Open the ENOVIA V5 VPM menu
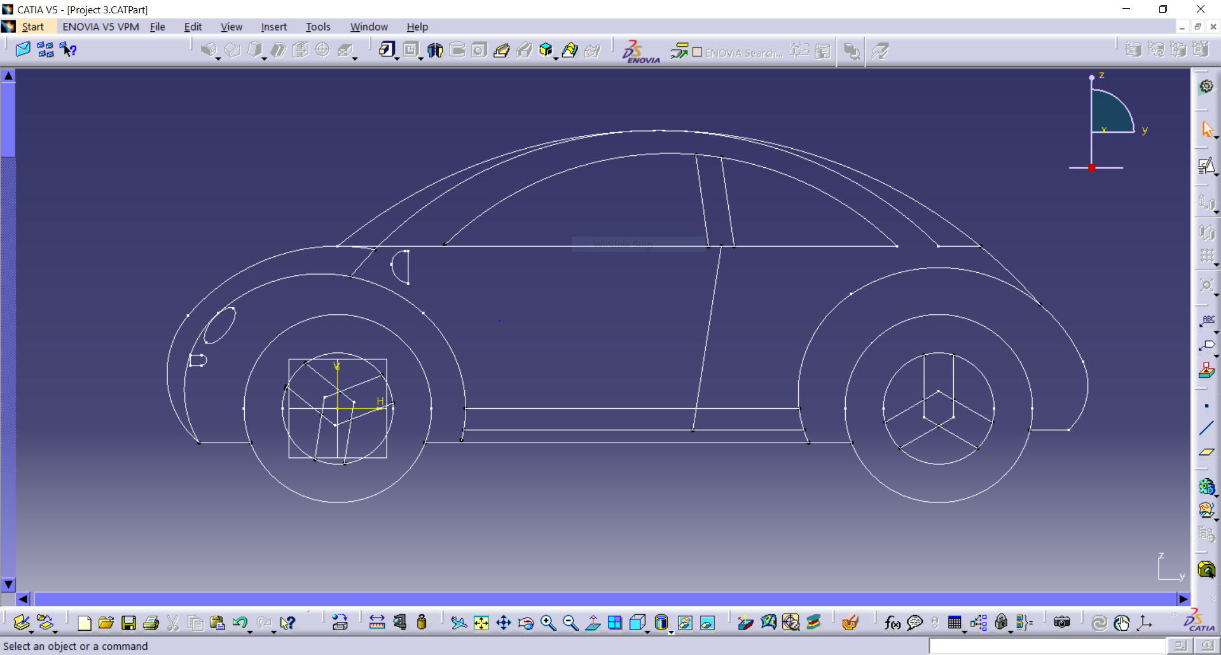 [100, 27]
